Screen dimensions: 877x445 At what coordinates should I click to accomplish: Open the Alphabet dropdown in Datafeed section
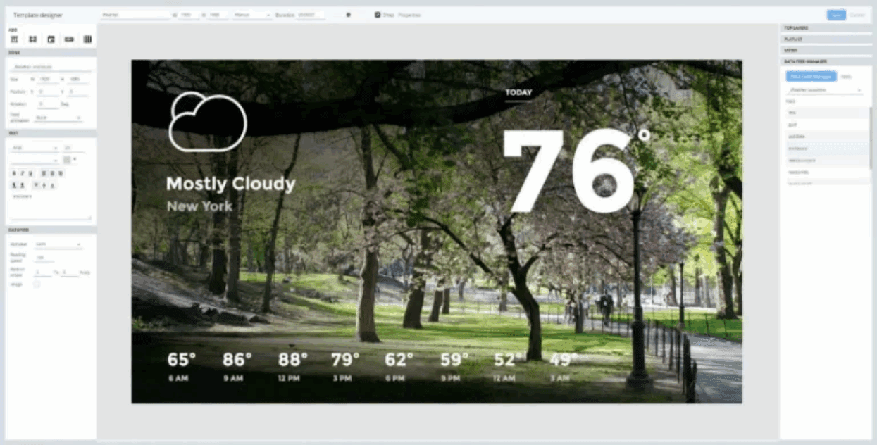58,244
